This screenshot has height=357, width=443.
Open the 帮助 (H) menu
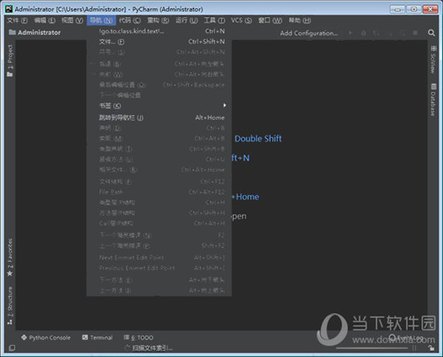pyautogui.click(x=300, y=20)
